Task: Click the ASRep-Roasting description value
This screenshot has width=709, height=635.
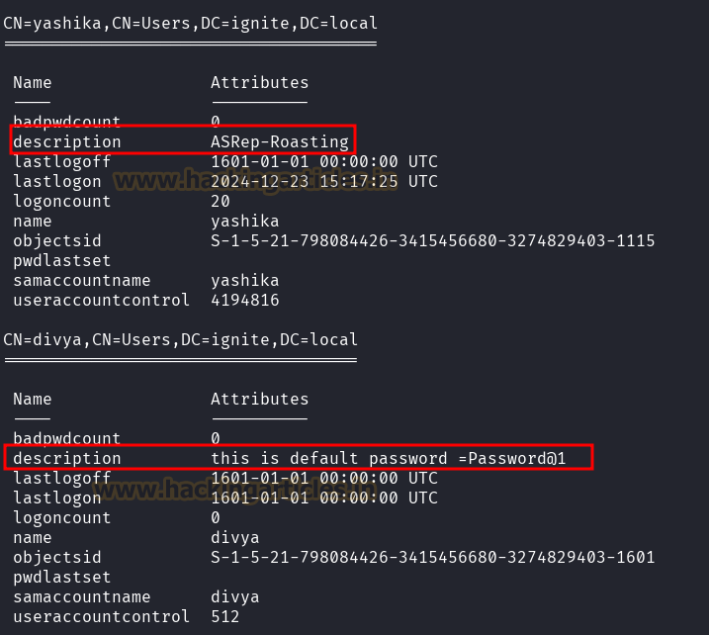Action: click(x=280, y=142)
